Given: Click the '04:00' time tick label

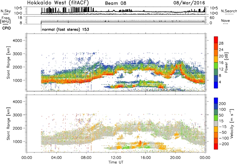Looking at the screenshot, I should tap(57, 158).
